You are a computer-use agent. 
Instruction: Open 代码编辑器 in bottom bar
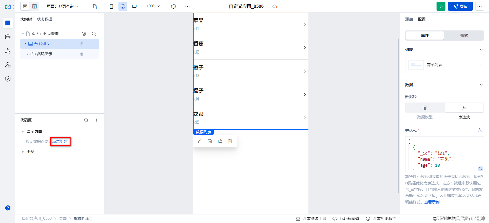click(x=346, y=218)
